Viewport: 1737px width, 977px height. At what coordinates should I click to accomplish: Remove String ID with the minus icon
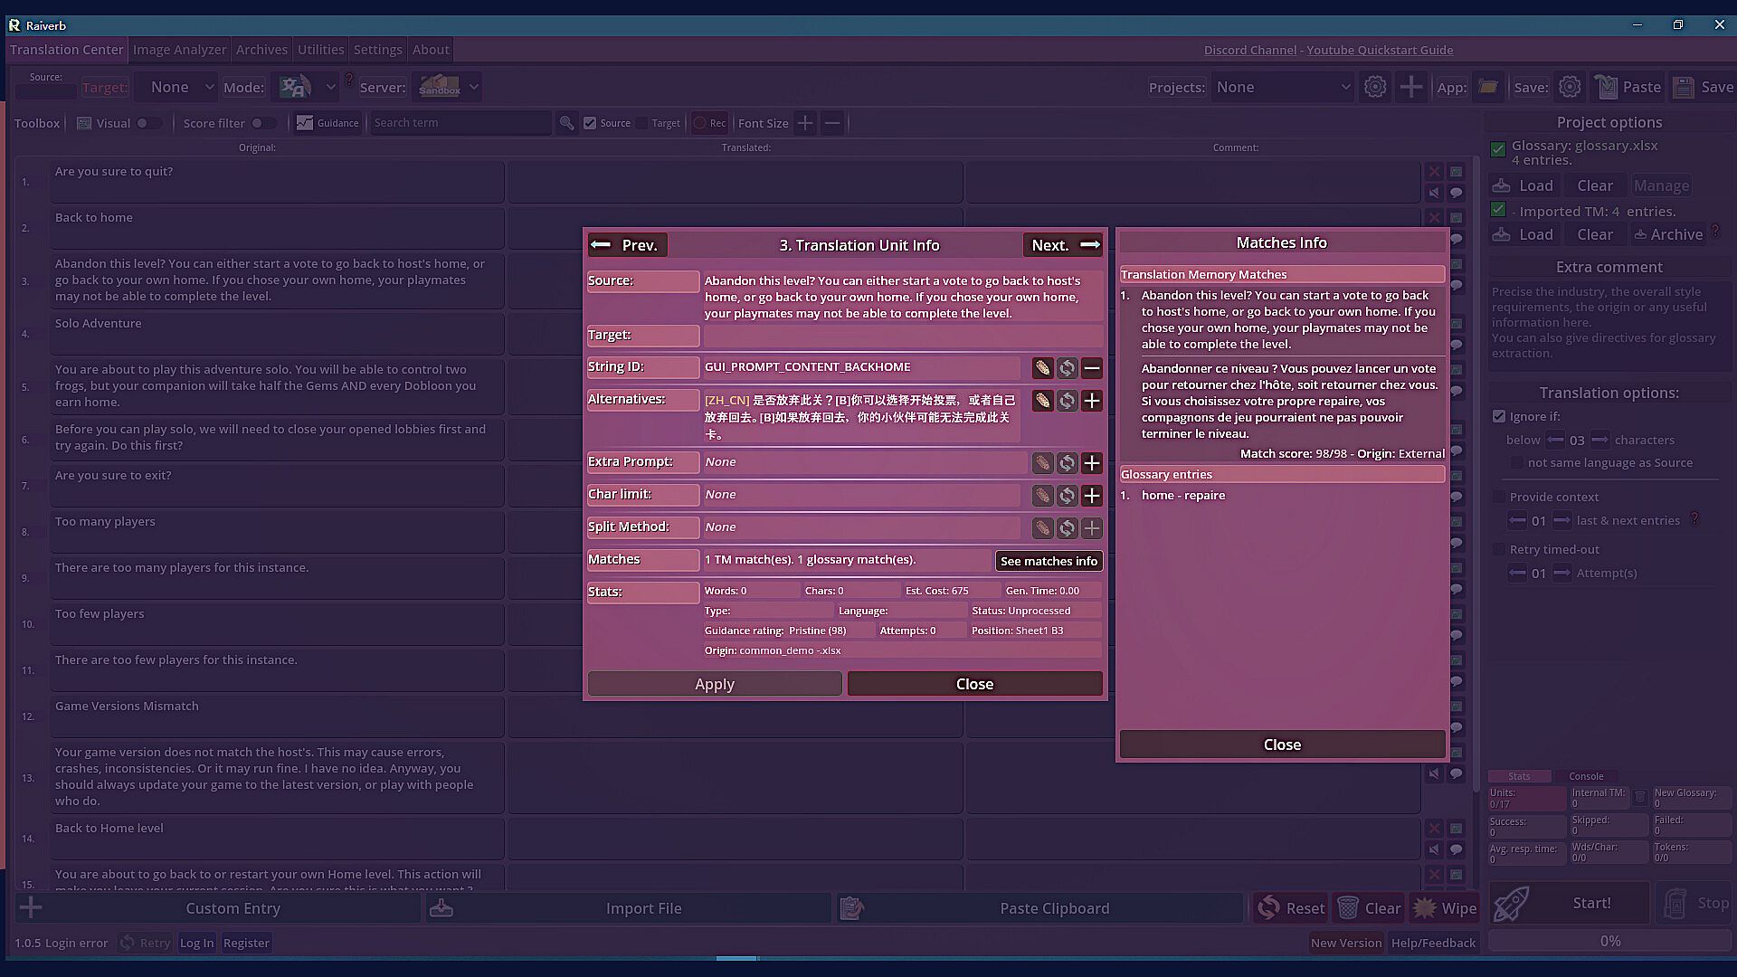[x=1092, y=368]
